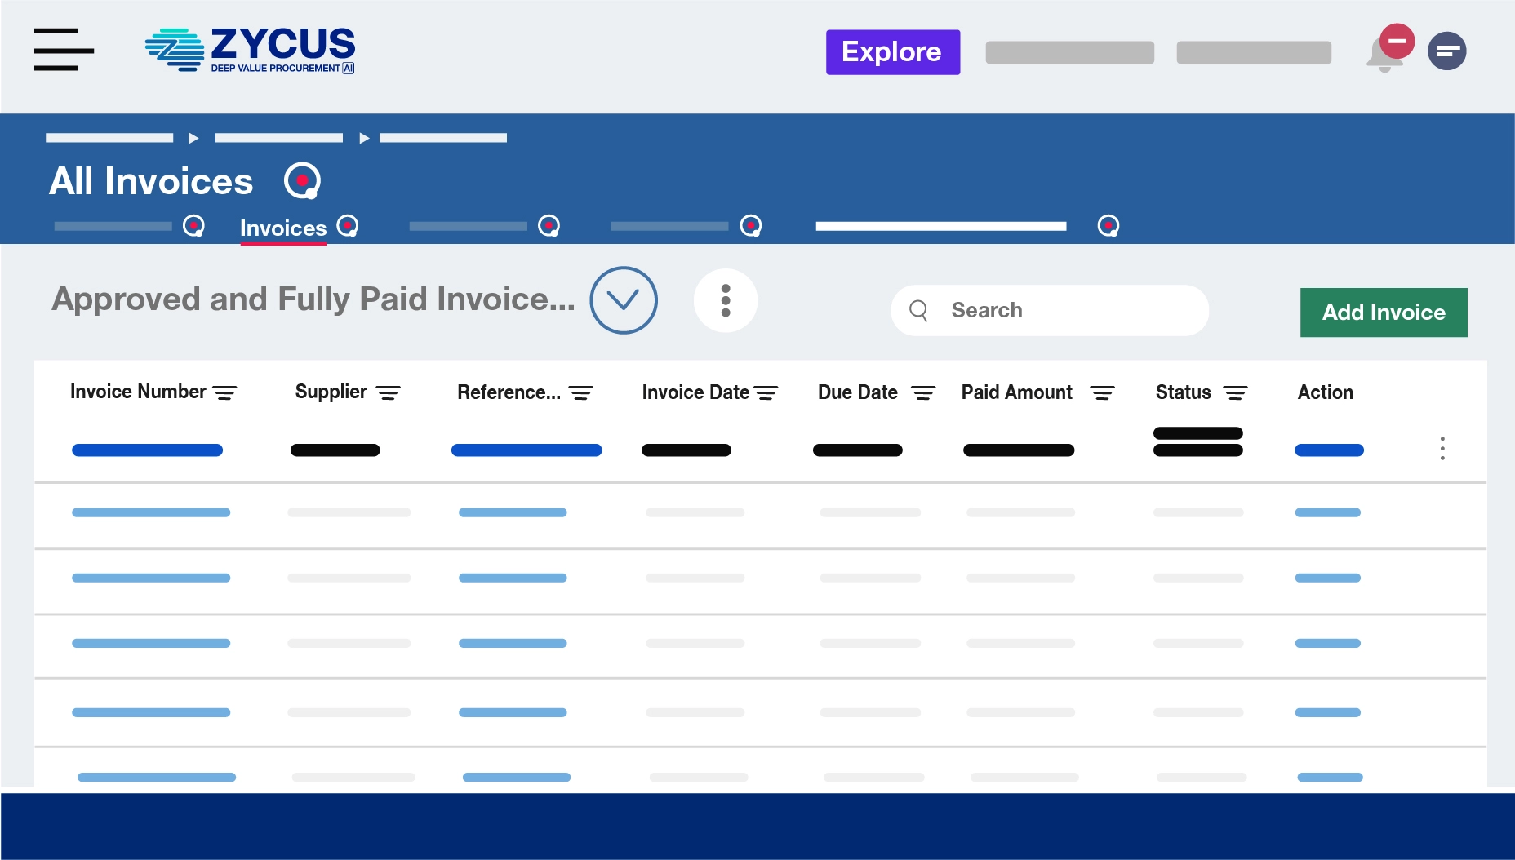Filter the Status column

tap(1235, 393)
